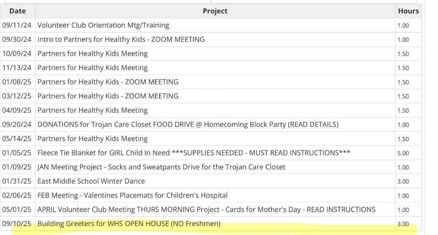Open East Middle School Winter Dance entry
Screen dimensions: 438x235
[91, 181]
